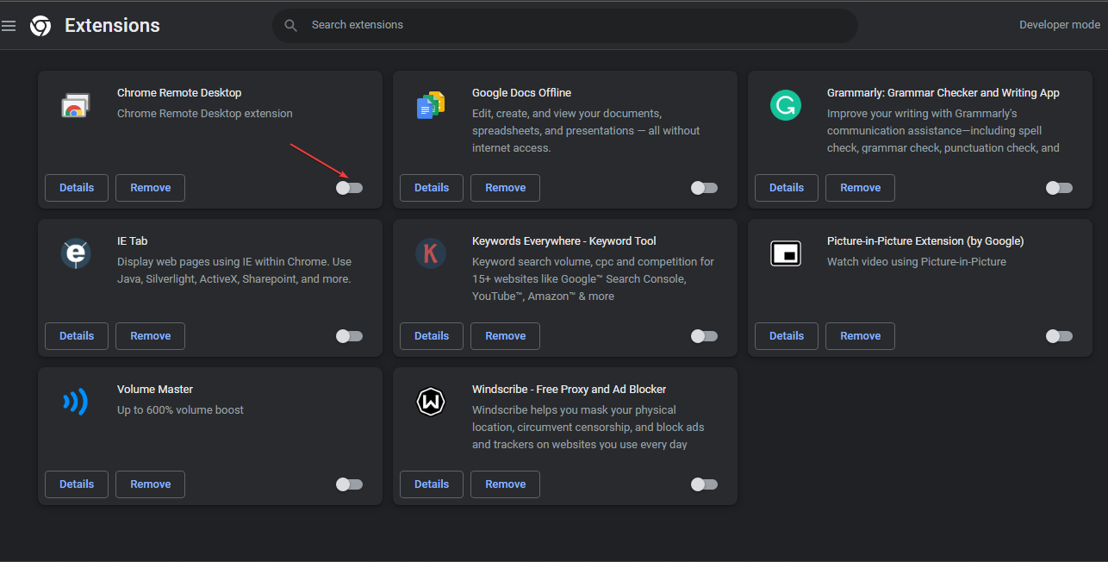This screenshot has height=562, width=1108.
Task: Click the Grammarly extension icon
Action: [785, 105]
